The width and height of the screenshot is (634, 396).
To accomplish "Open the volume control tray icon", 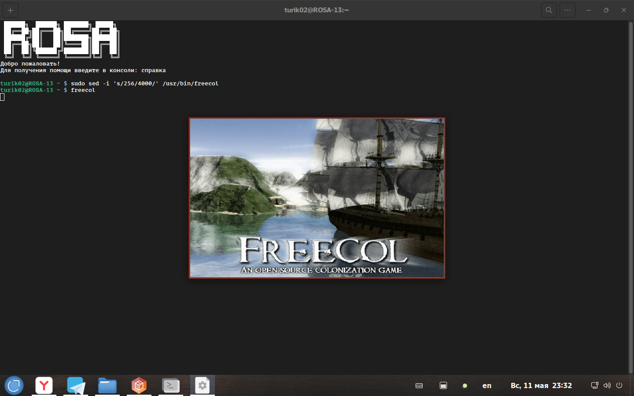I will 607,385.
